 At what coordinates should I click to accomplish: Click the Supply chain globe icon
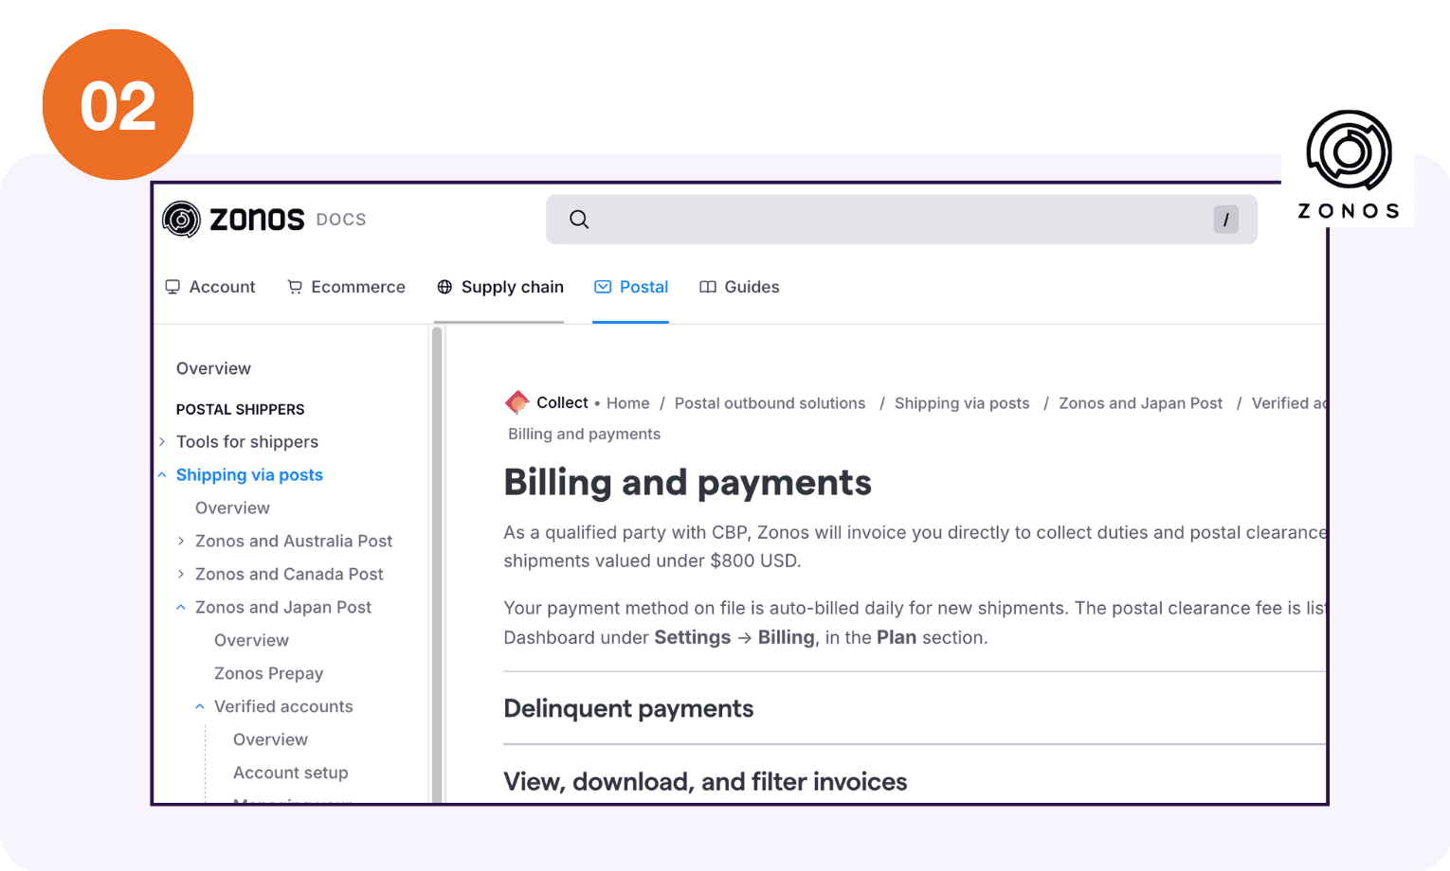(x=444, y=287)
